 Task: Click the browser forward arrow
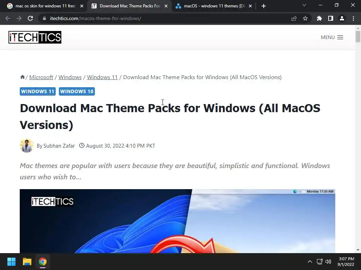pyautogui.click(x=19, y=18)
